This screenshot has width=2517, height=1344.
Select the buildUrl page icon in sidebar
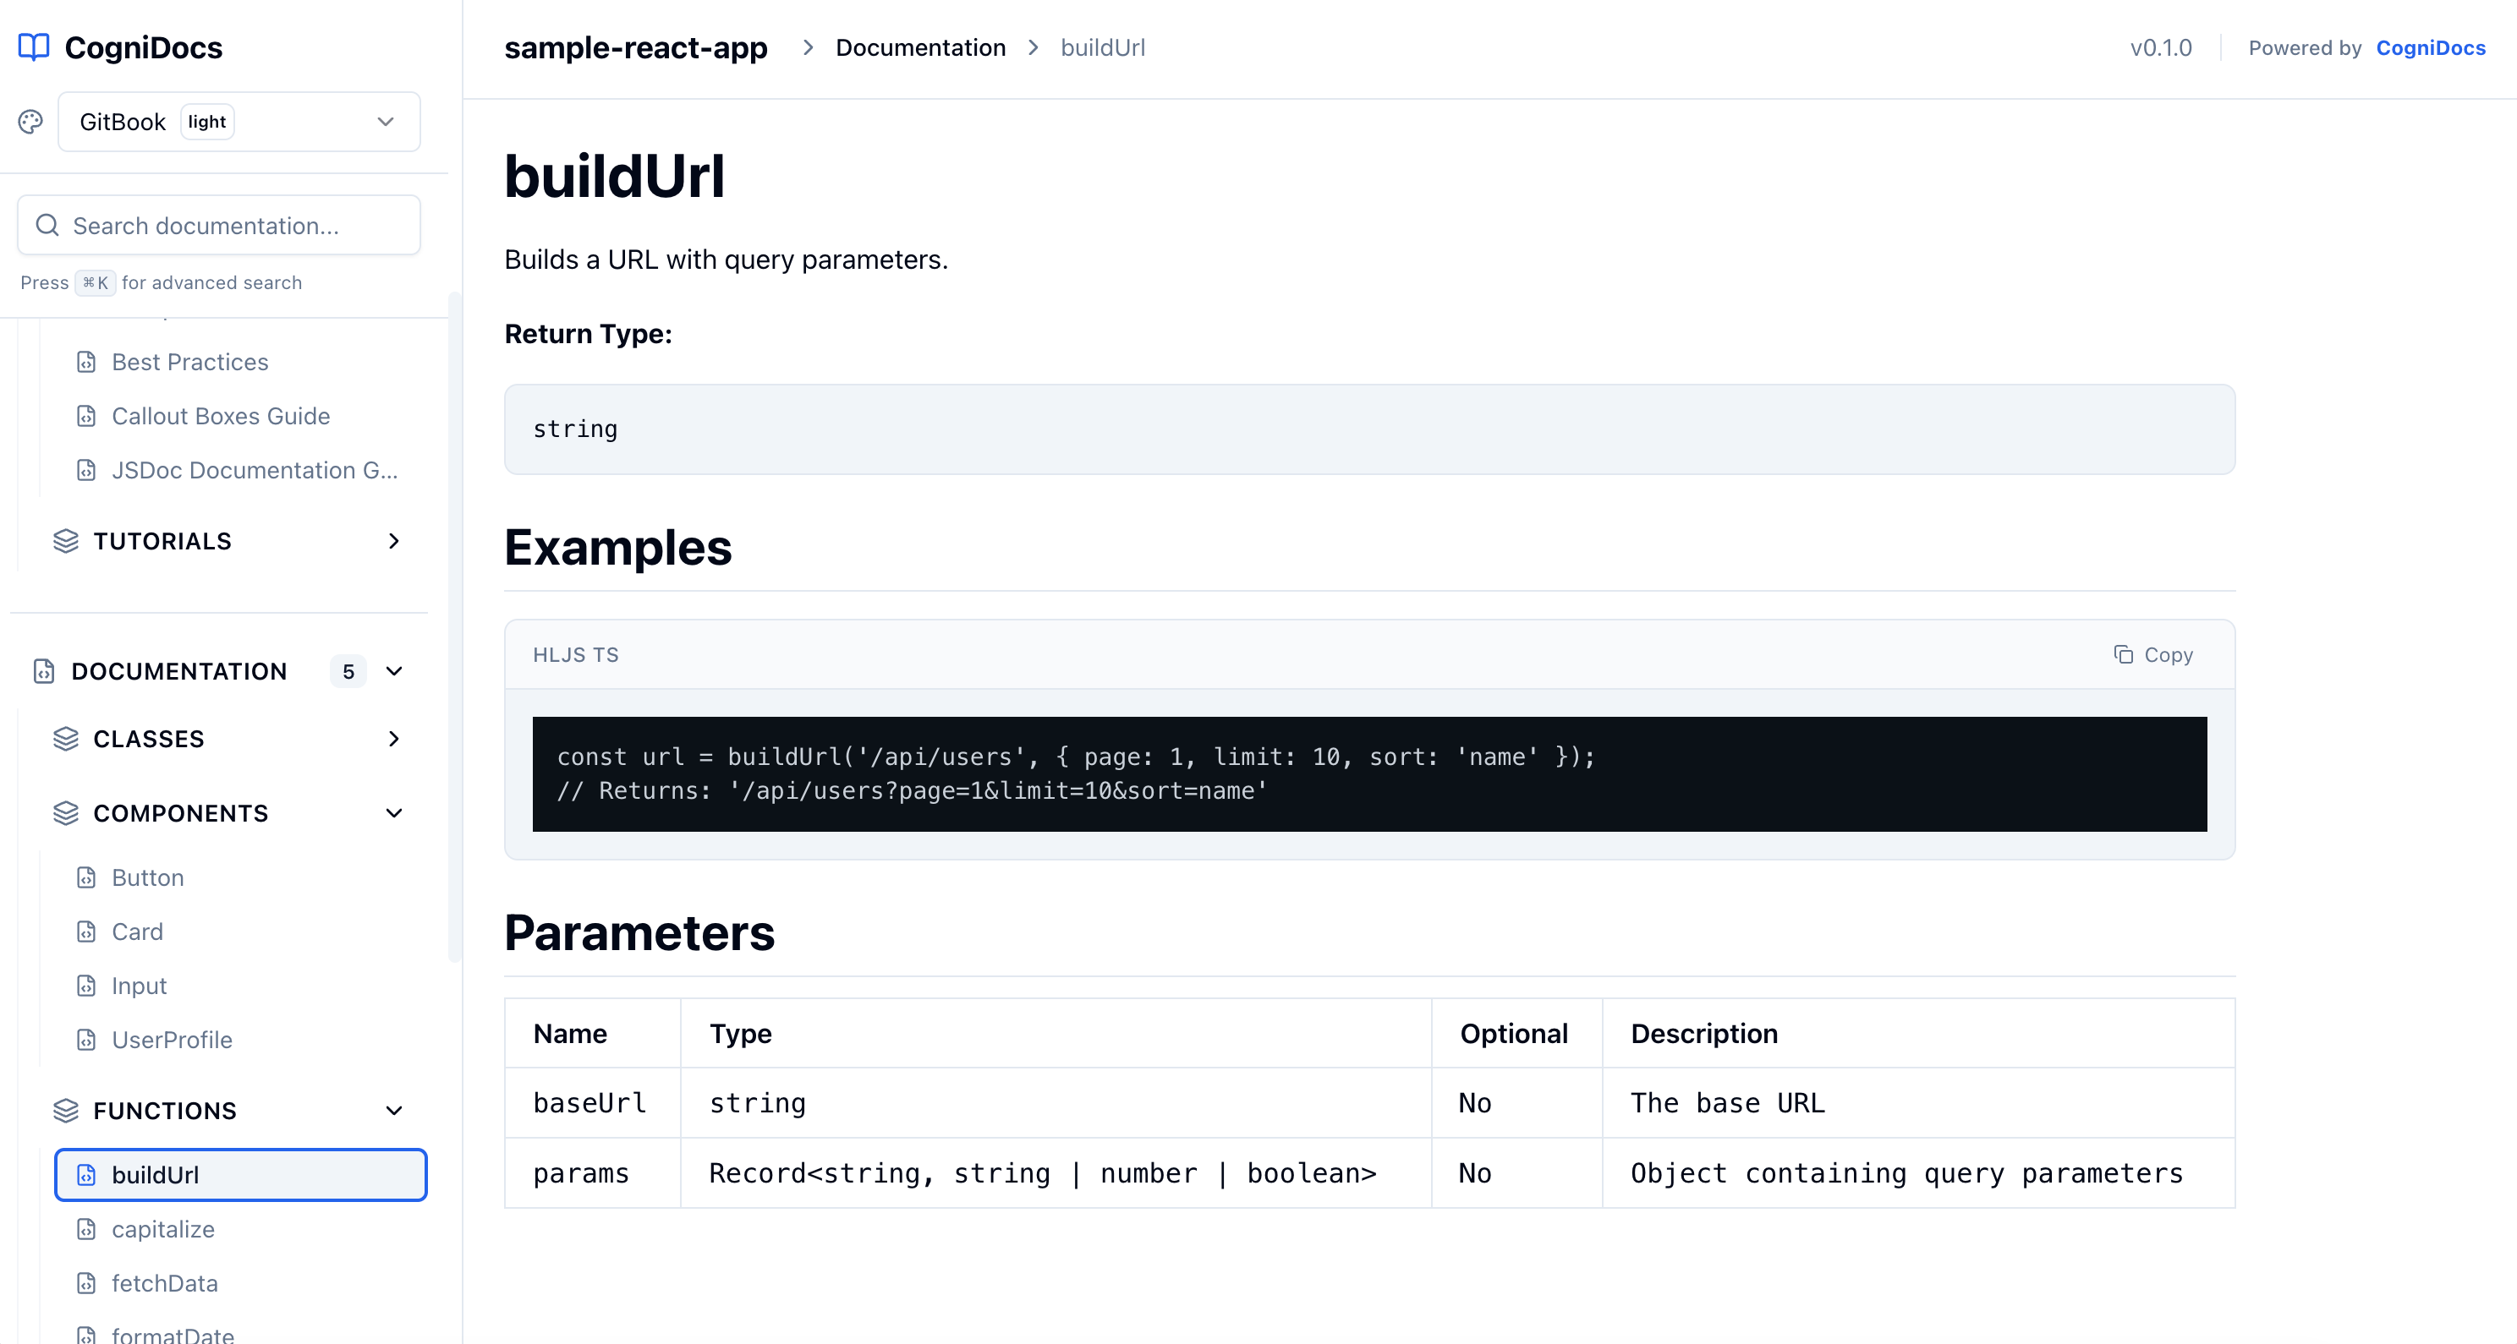coord(87,1175)
